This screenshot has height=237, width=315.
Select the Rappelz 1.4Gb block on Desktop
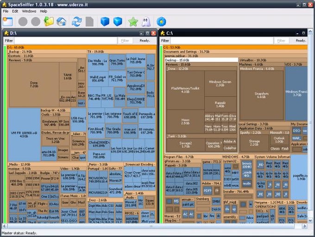[x=220, y=104]
